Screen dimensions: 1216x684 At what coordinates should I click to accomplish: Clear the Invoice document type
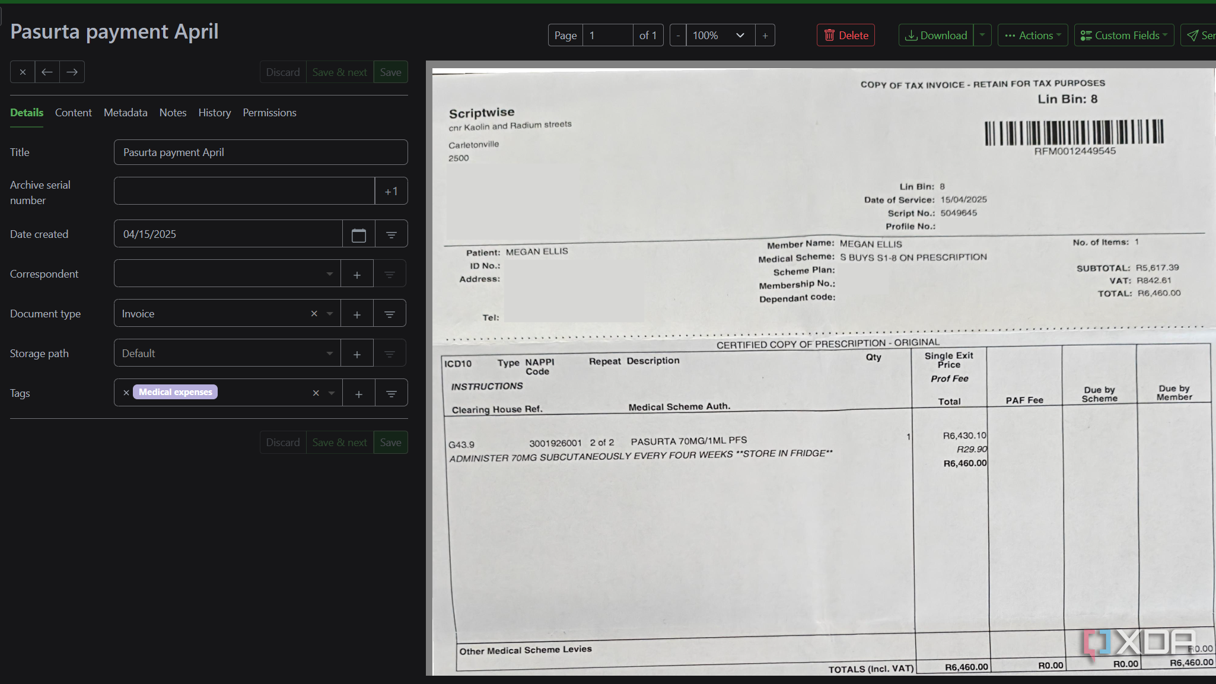pos(314,314)
